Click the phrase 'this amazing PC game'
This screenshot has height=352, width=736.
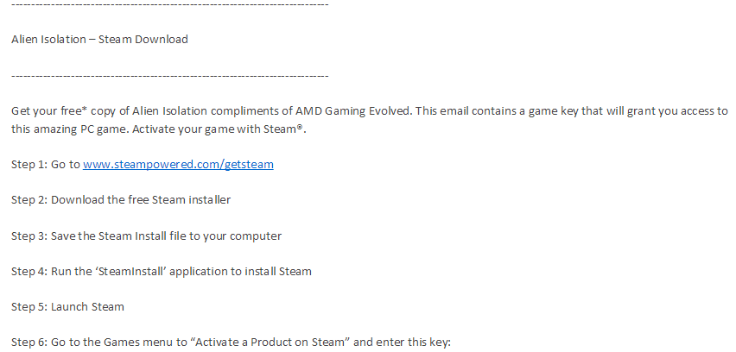[x=66, y=129]
